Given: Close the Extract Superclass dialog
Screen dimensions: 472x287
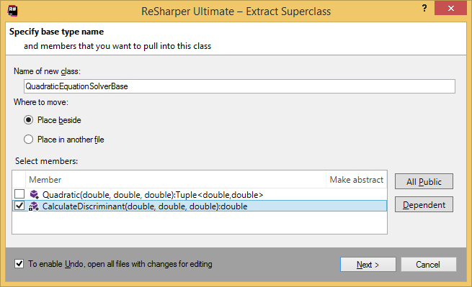Looking at the screenshot, I should 450,8.
